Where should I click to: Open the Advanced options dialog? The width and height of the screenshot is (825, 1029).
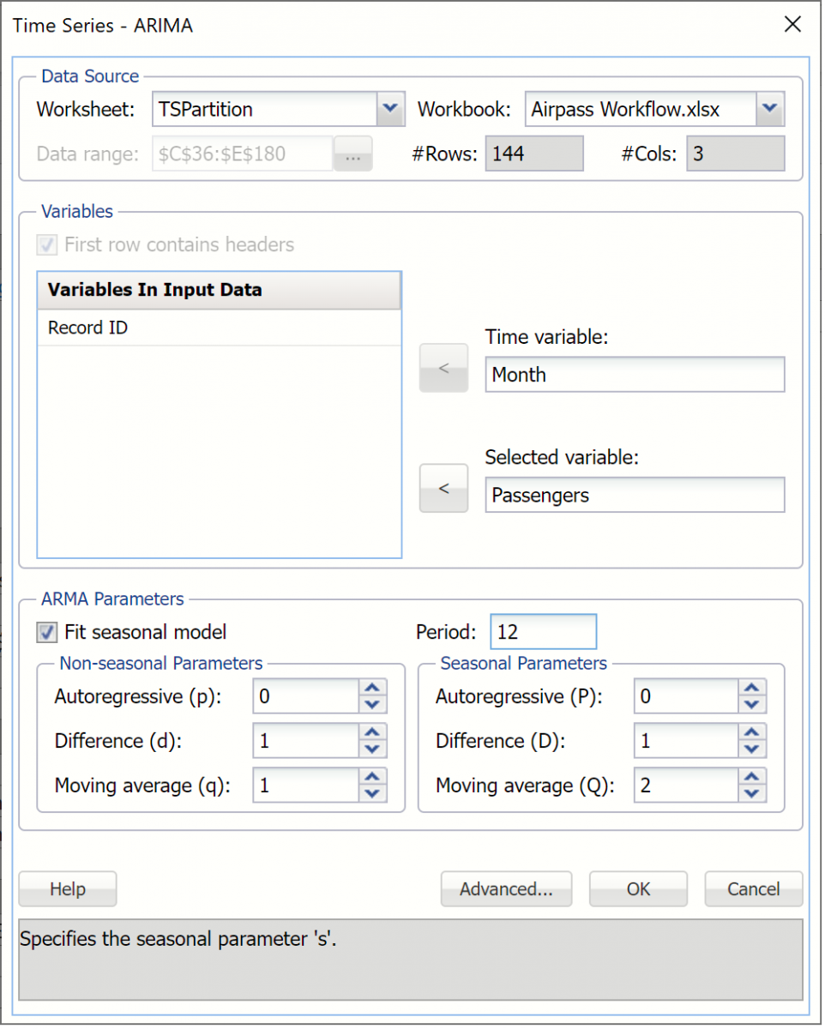[x=506, y=889]
